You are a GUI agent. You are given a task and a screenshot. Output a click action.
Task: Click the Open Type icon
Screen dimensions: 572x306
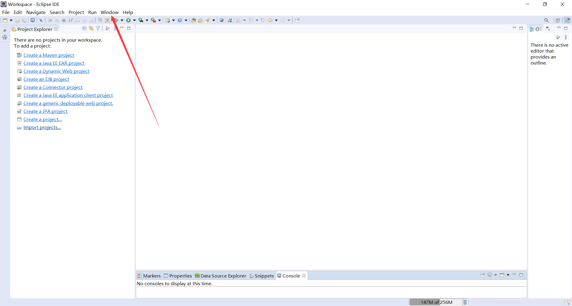tap(193, 20)
